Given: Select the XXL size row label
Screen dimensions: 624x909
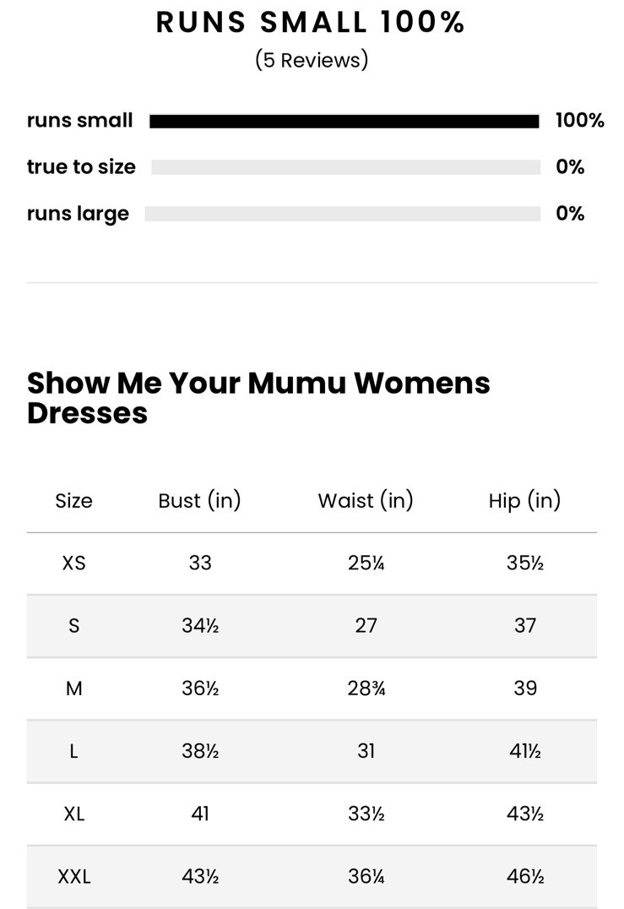Looking at the screenshot, I should coord(73,877).
